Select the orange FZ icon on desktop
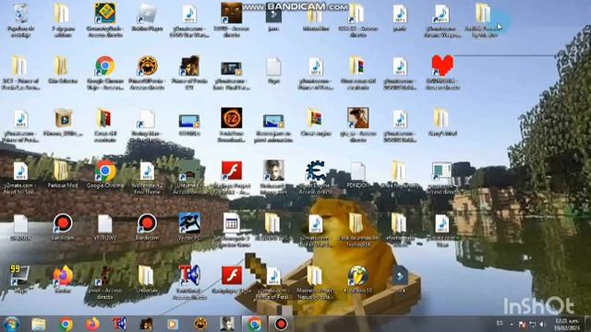 (x=232, y=118)
